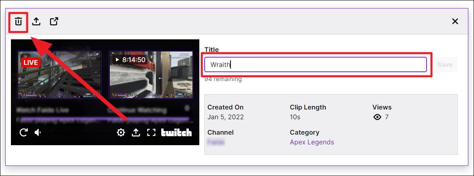
Task: Click the Twitch logo in the player
Action: tap(176, 133)
